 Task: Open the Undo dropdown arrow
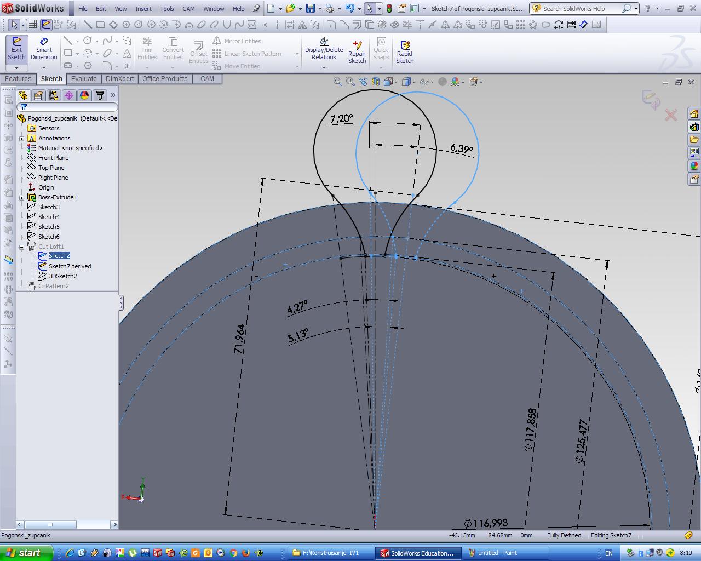(359, 9)
